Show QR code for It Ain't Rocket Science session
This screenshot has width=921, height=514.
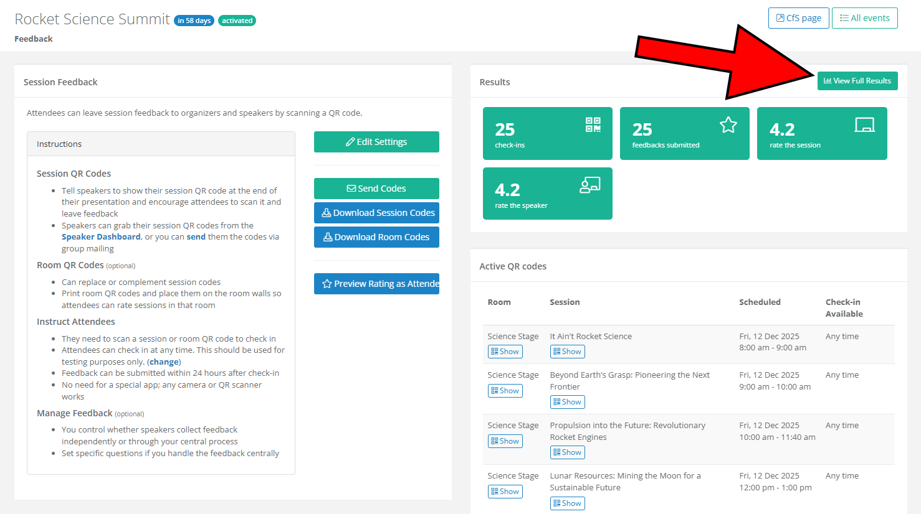(x=567, y=352)
